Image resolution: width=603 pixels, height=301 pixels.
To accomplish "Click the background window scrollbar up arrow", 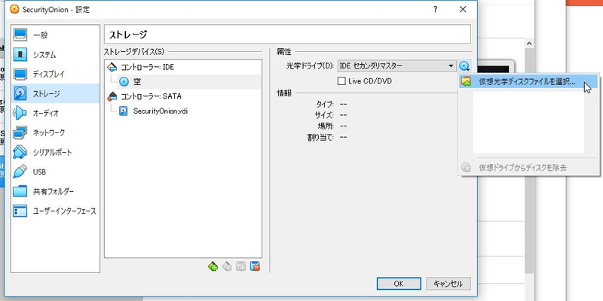I will click(529, 44).
